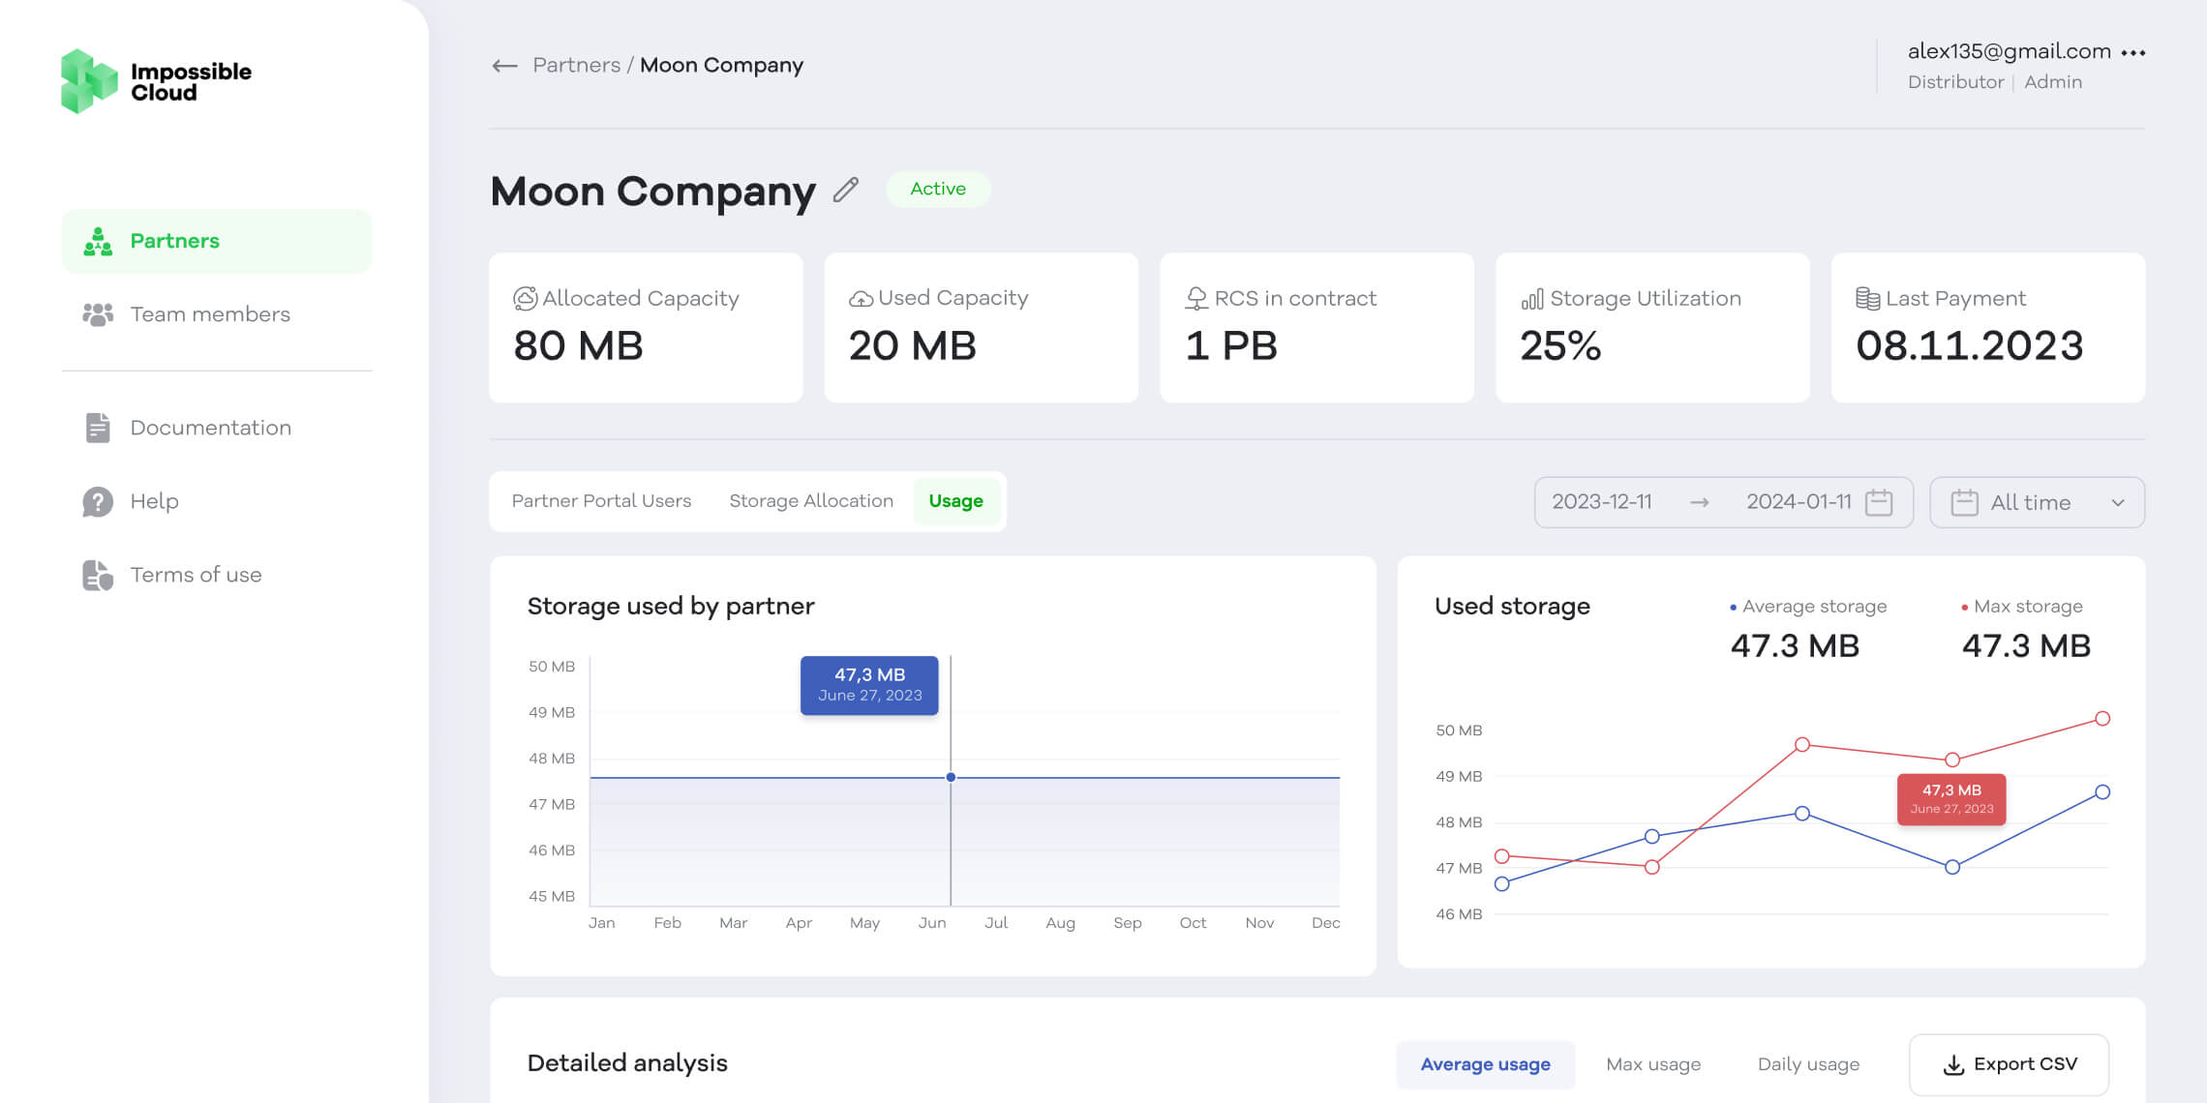This screenshot has width=2207, height=1103.
Task: Edit company name with the pencil icon
Action: [846, 190]
